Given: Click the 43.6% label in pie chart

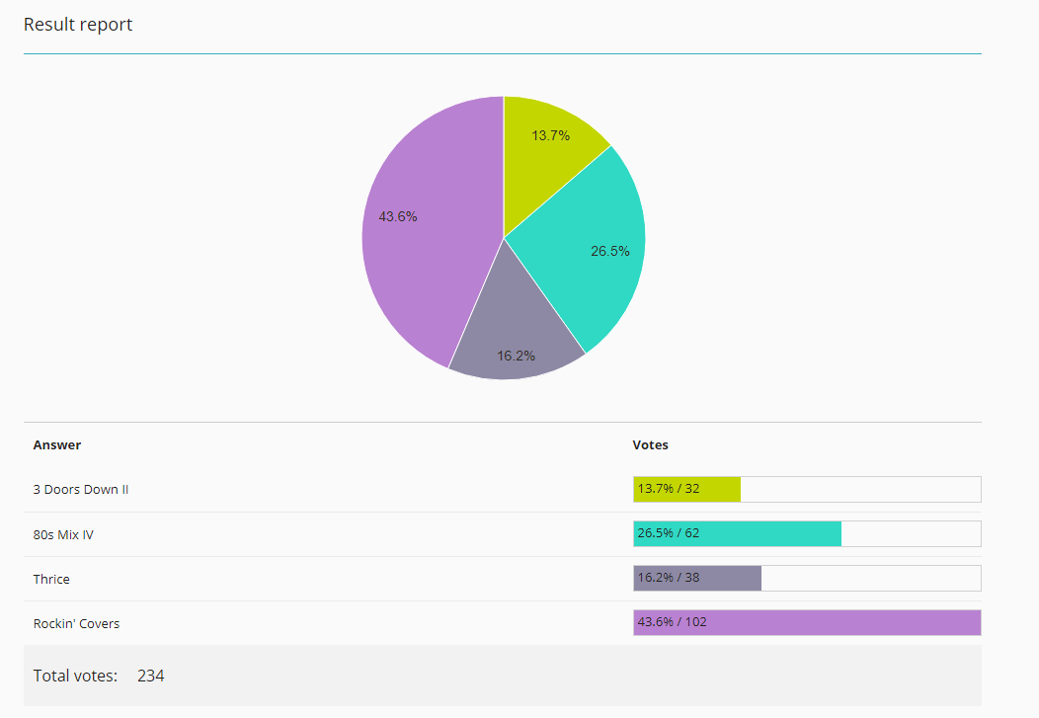Looking at the screenshot, I should click(x=398, y=216).
